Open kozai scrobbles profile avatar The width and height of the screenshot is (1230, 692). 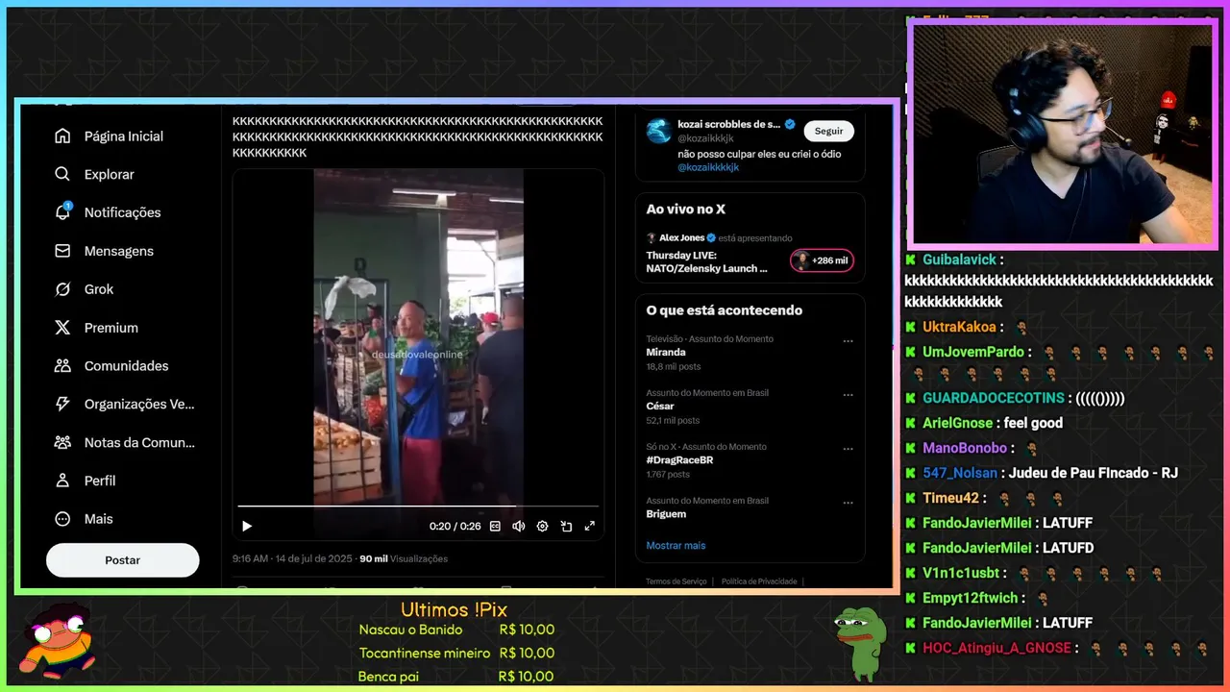coord(659,131)
